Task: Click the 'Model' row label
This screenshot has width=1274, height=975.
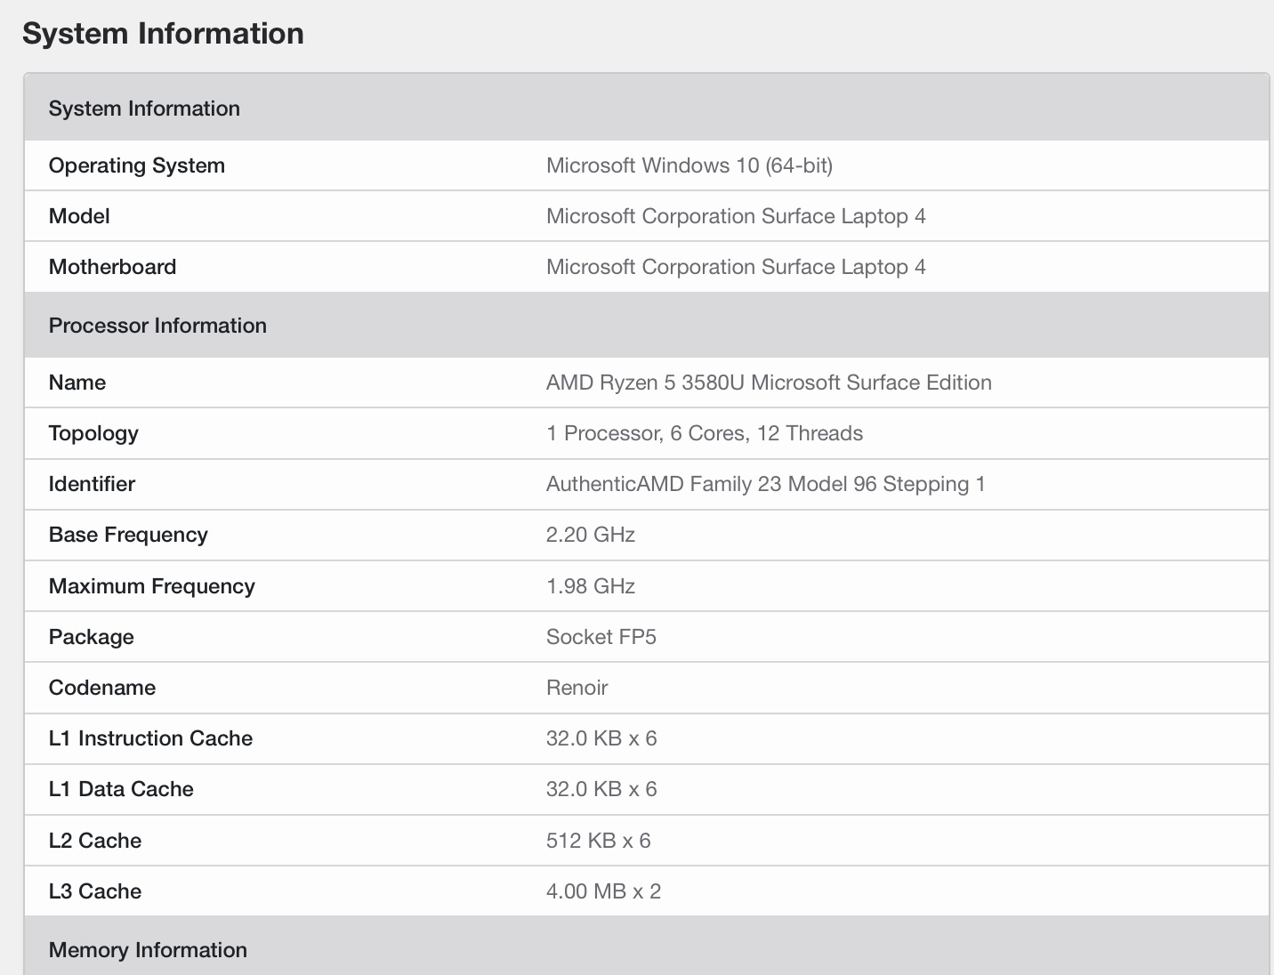Action: [79, 216]
